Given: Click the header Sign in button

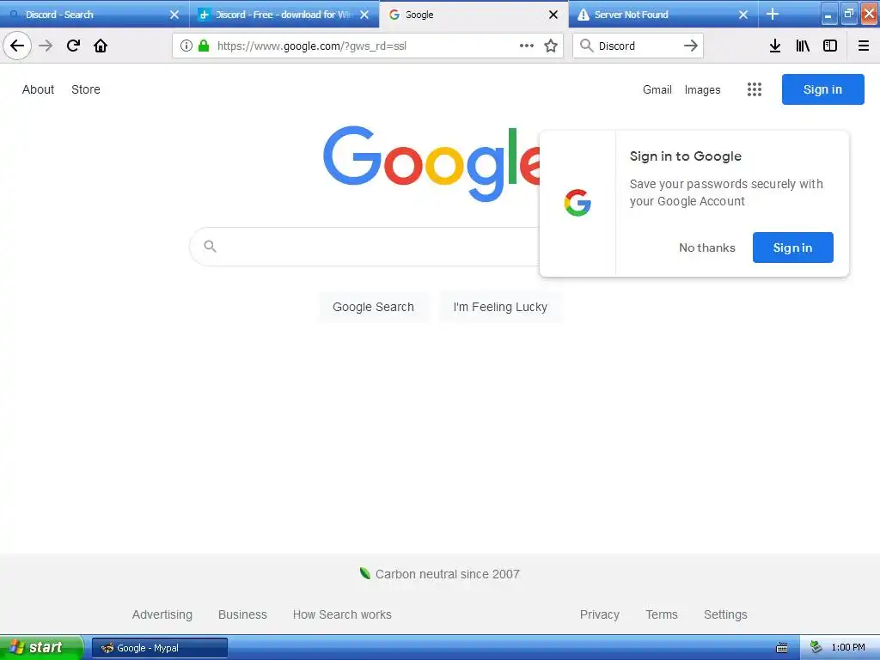Looking at the screenshot, I should [x=822, y=89].
